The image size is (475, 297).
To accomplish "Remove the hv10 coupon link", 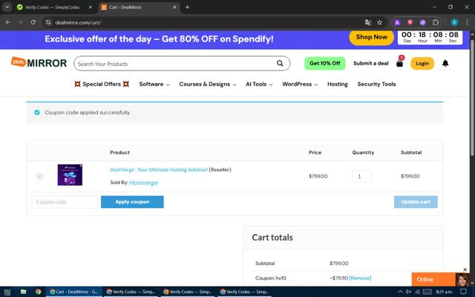I will click(x=360, y=278).
